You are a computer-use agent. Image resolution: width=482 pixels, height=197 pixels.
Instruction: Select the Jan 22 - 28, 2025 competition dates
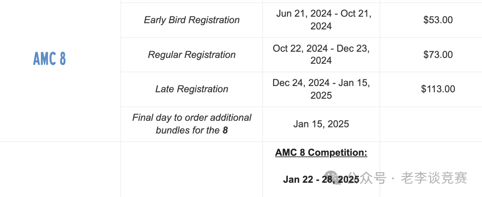[x=321, y=179]
